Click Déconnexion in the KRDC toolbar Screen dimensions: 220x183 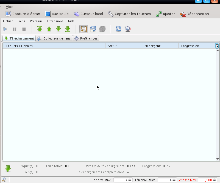coord(194,14)
